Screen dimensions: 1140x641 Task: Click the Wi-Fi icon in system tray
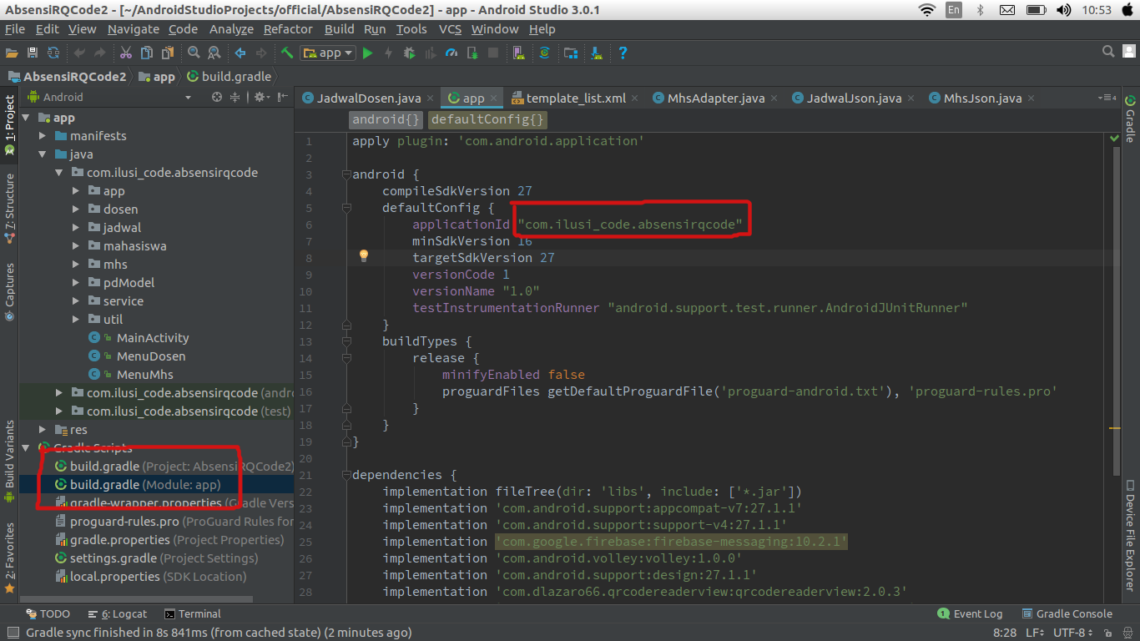pyautogui.click(x=927, y=10)
